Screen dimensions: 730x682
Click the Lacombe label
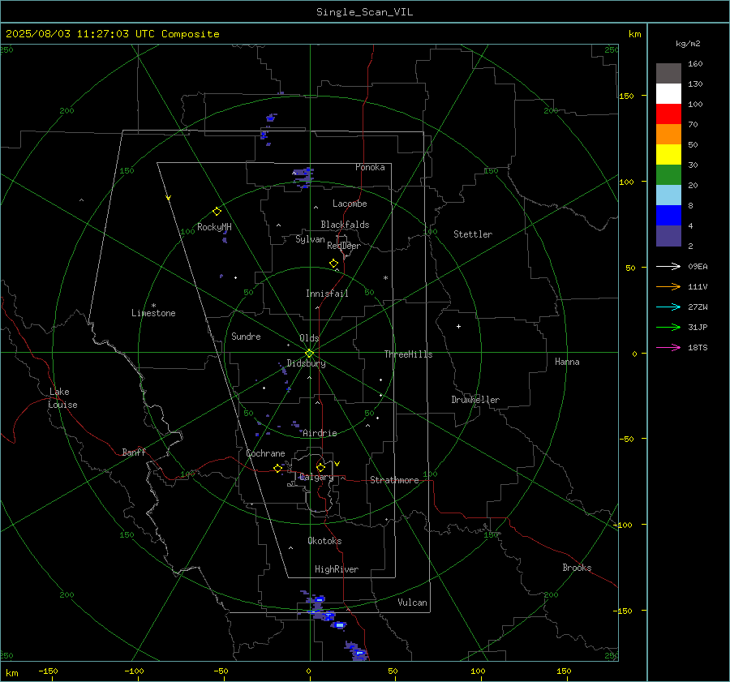click(x=350, y=204)
